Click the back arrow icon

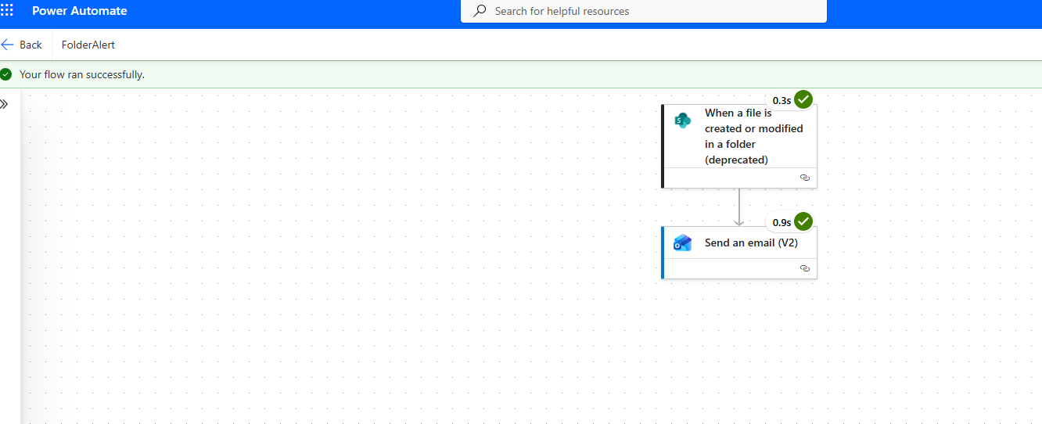tap(8, 45)
